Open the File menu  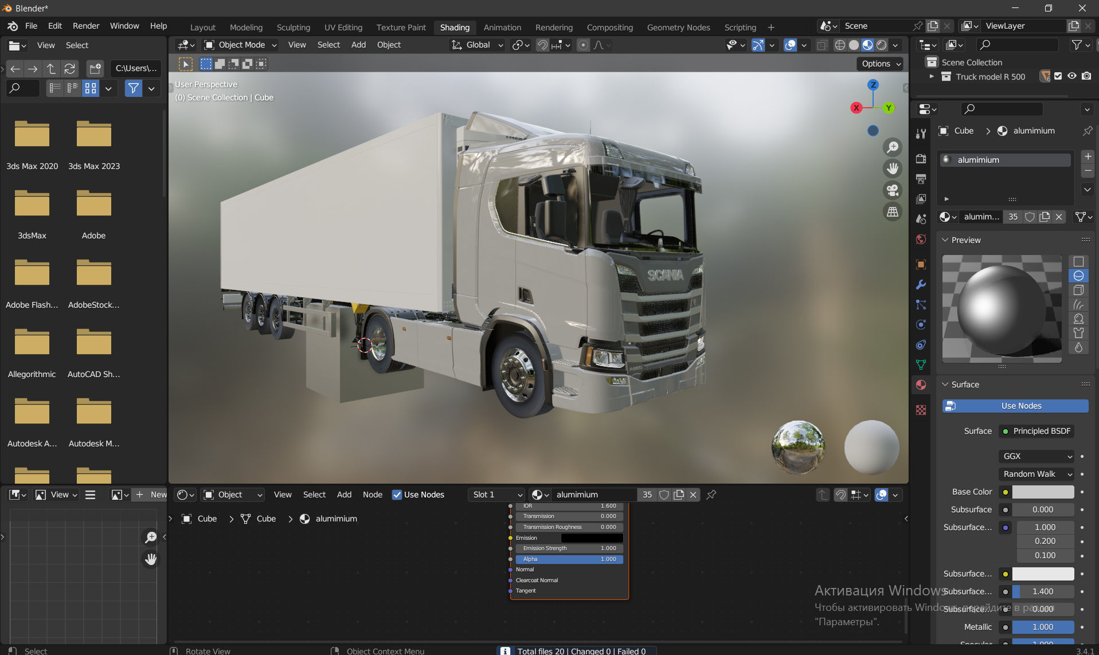[31, 26]
